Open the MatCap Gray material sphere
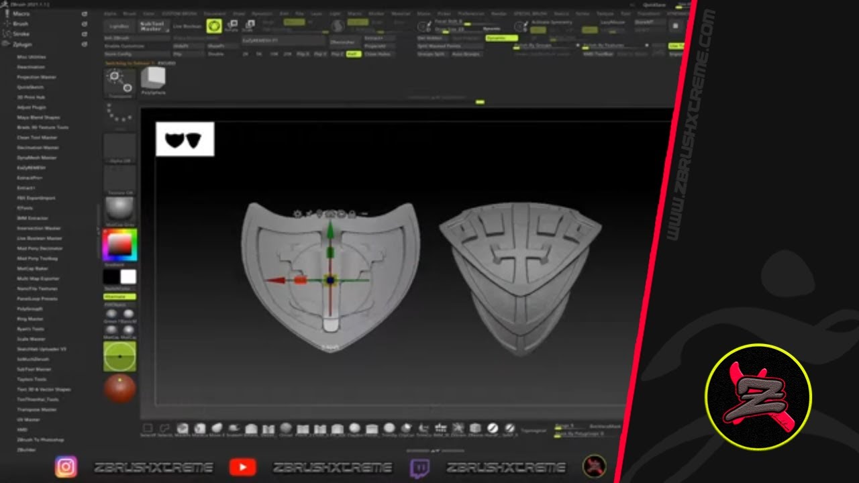This screenshot has width=859, height=483. (x=120, y=209)
